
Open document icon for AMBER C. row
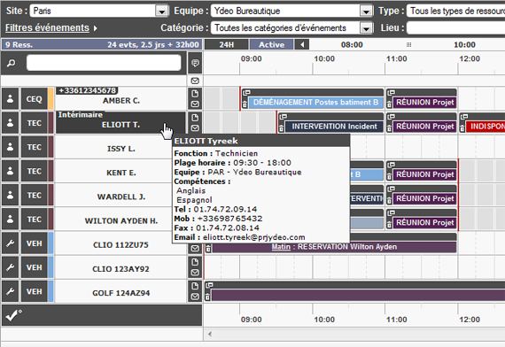pyautogui.click(x=195, y=94)
